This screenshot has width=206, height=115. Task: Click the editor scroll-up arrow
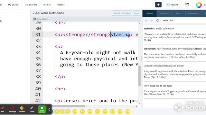click(x=139, y=23)
